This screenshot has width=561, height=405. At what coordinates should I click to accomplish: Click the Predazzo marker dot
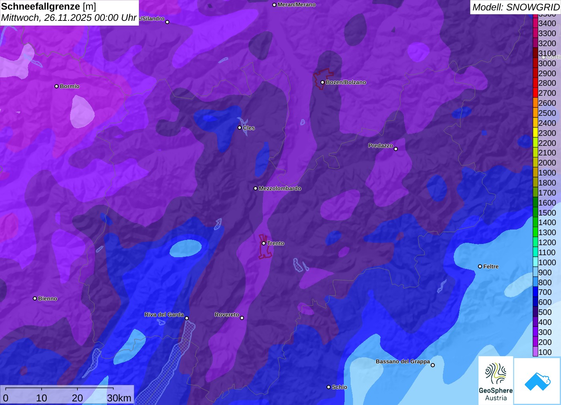[x=396, y=149]
